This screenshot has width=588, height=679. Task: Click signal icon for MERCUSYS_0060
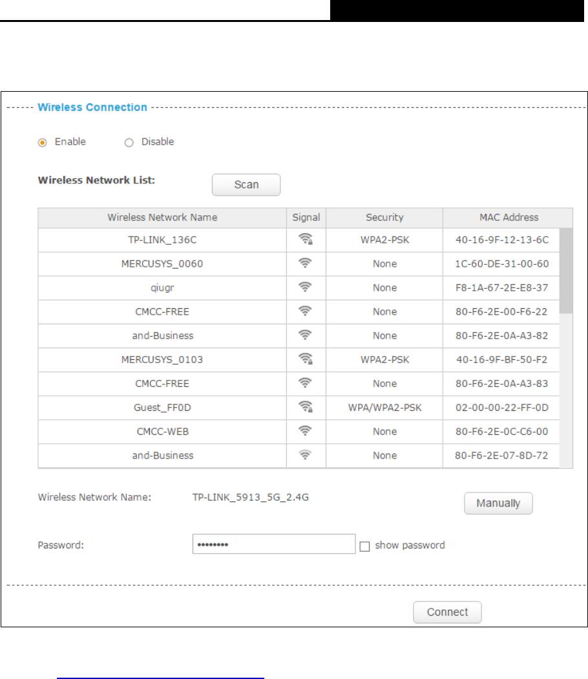(x=305, y=264)
